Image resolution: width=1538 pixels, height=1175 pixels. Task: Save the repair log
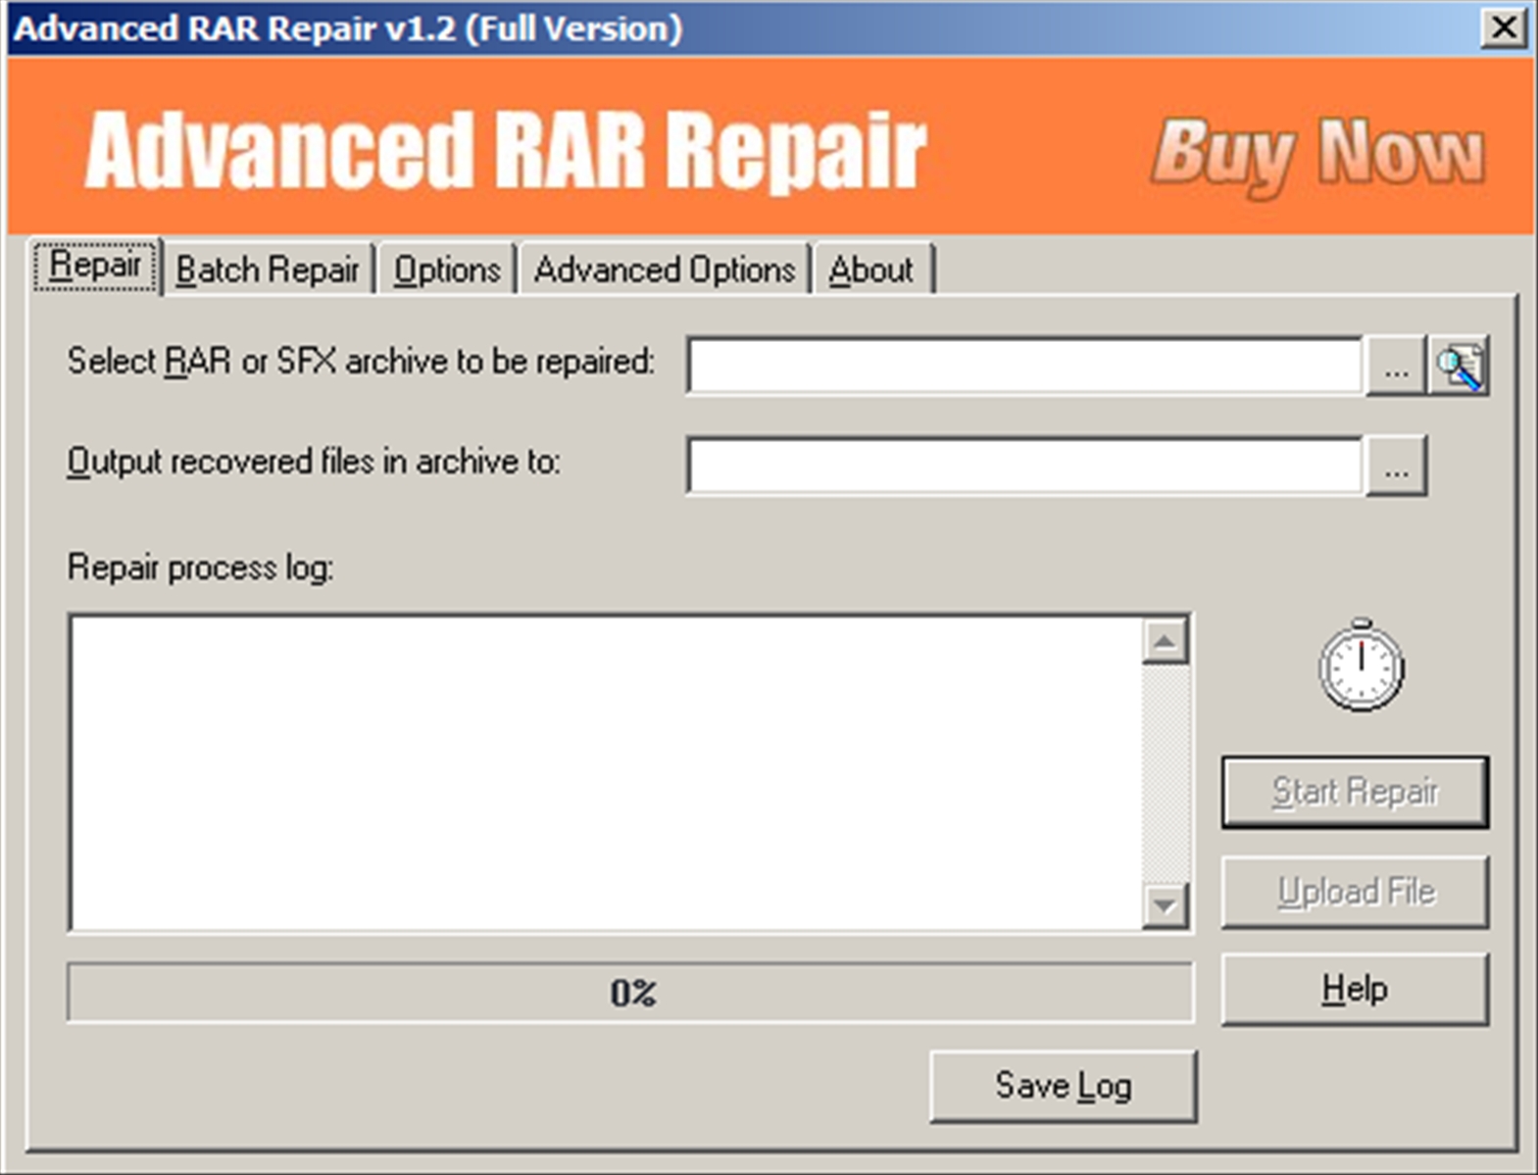pyautogui.click(x=1064, y=1086)
